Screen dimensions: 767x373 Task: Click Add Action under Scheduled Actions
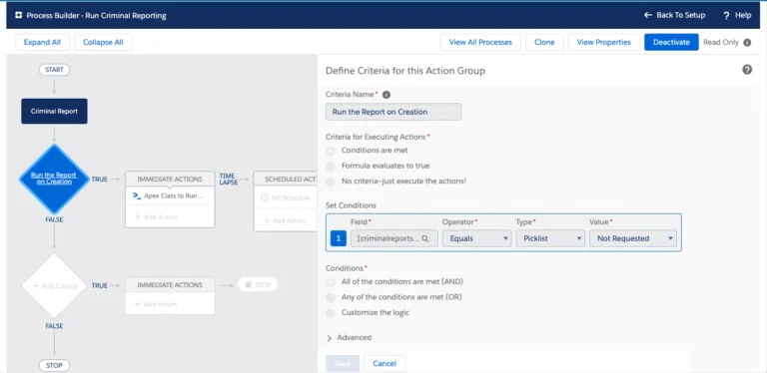point(285,220)
